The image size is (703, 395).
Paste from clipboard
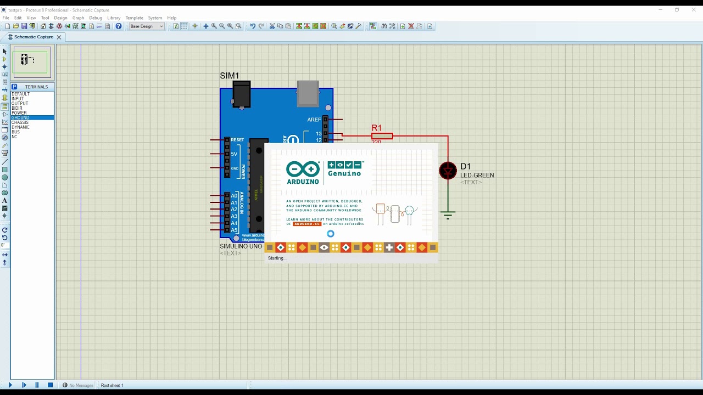[x=288, y=26]
